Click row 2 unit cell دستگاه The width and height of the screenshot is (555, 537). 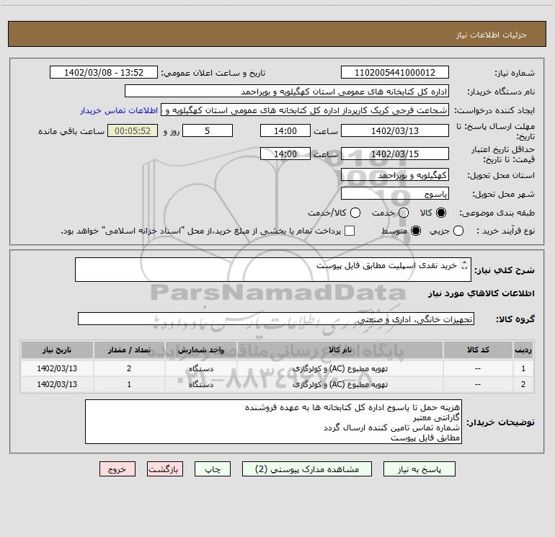coord(200,384)
